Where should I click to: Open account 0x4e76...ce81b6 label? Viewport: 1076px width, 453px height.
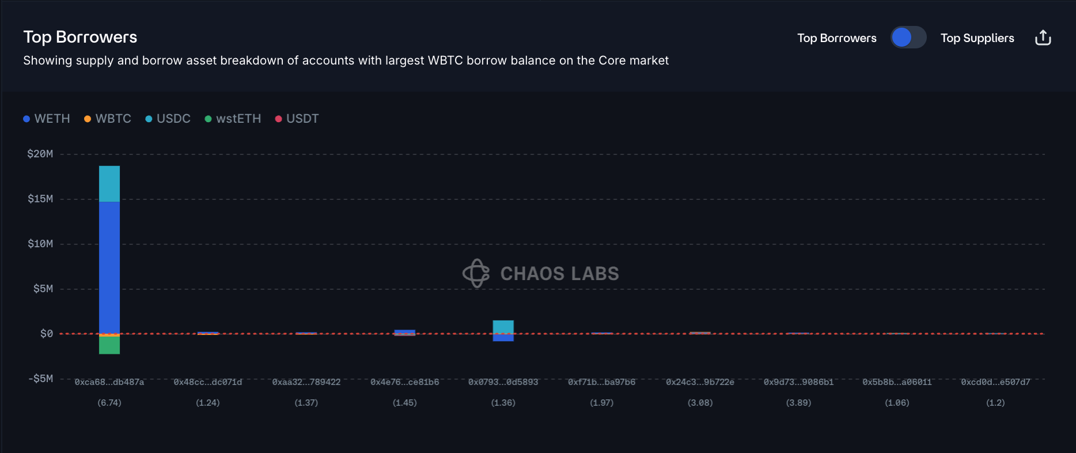(x=405, y=382)
